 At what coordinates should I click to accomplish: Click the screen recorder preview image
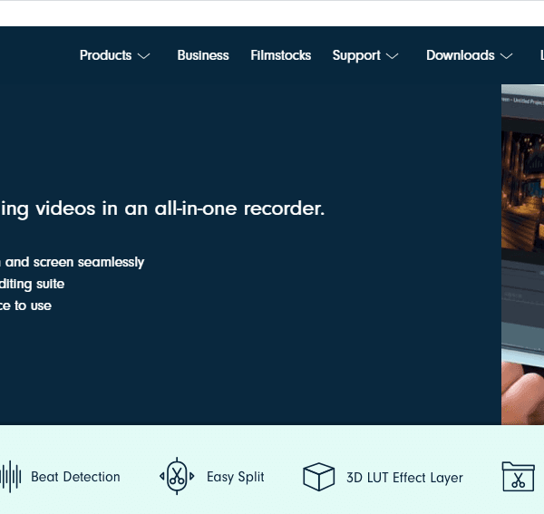[522, 254]
